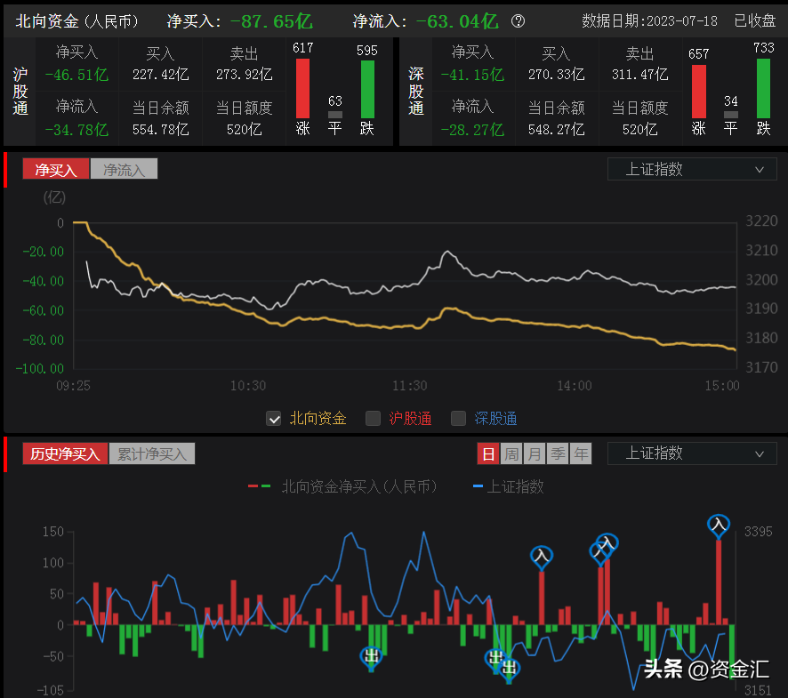This screenshot has width=788, height=698.
Task: Click the 沪股通 green 跌 bar showing 595
Action: (367, 88)
